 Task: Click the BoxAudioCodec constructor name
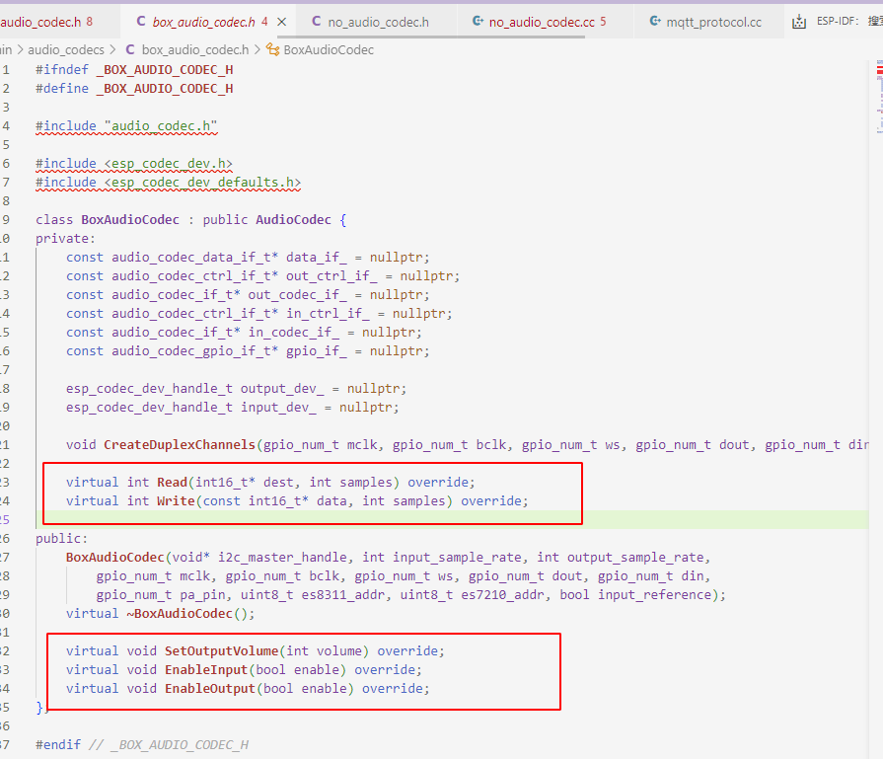click(x=114, y=557)
